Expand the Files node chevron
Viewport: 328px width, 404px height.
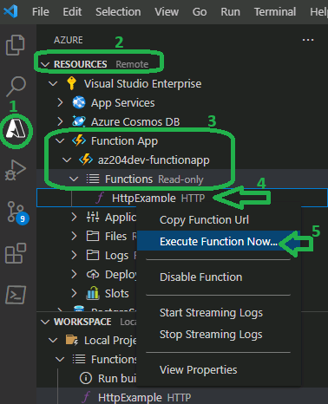pyautogui.click(x=74, y=236)
